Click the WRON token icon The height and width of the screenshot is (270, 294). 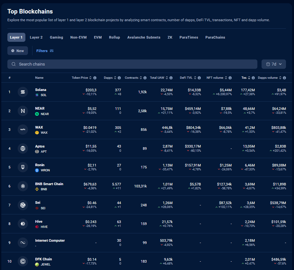(x=37, y=170)
